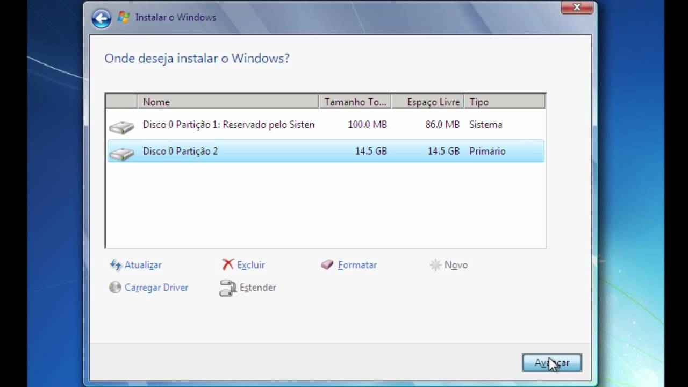The height and width of the screenshot is (387, 688).
Task: Click the 100.0 MB total size cell
Action: click(367, 125)
